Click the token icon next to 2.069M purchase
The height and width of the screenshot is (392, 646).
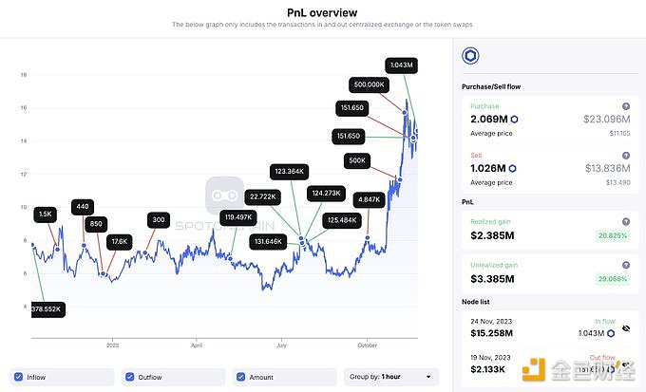point(514,120)
